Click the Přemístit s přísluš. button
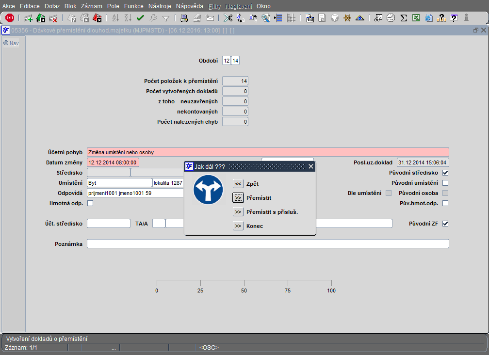The image size is (489, 355). click(x=238, y=212)
